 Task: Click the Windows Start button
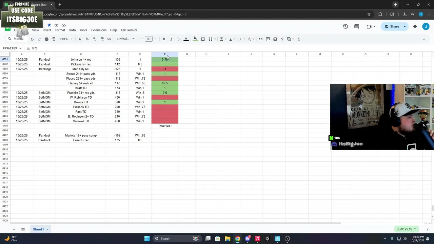pos(147,239)
